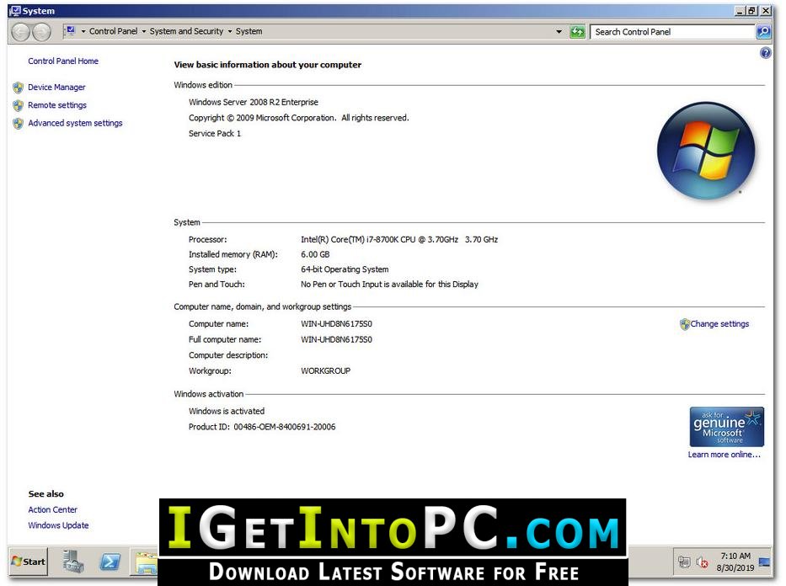Click the heading View basic information about your computer
Viewport: 786px width, 586px height.
pyautogui.click(x=268, y=65)
